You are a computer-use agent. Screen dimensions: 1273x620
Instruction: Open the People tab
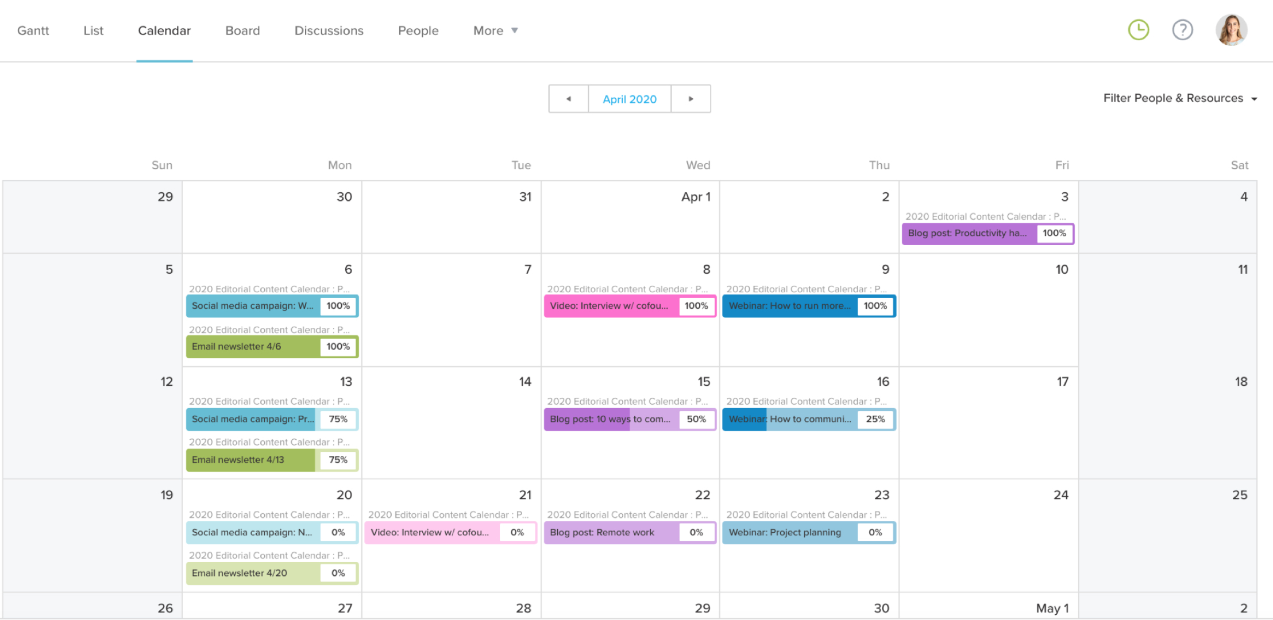418,30
